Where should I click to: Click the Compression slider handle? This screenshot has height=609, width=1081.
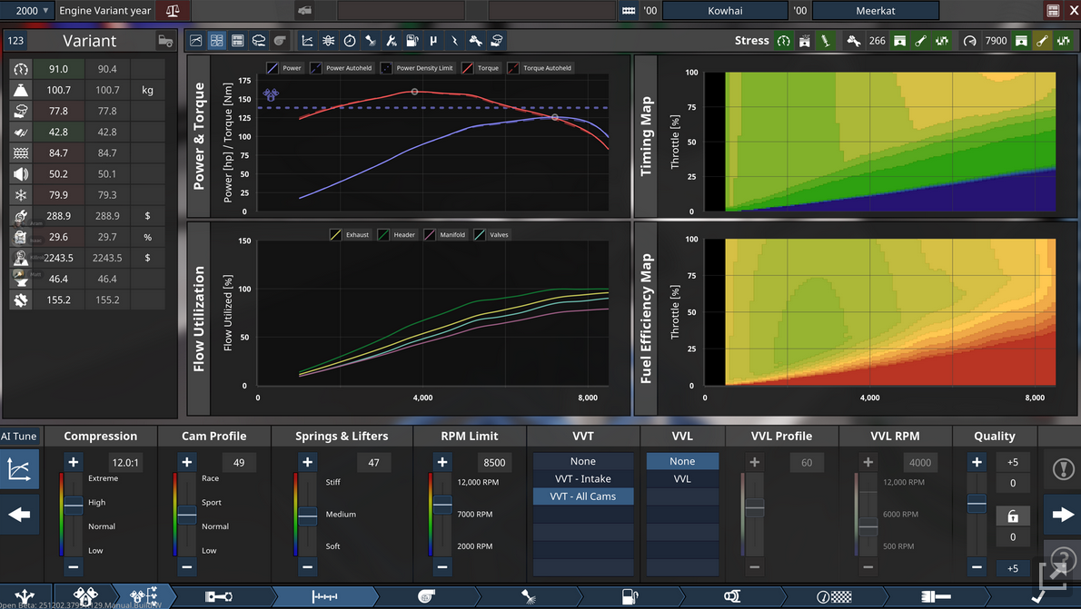74,504
